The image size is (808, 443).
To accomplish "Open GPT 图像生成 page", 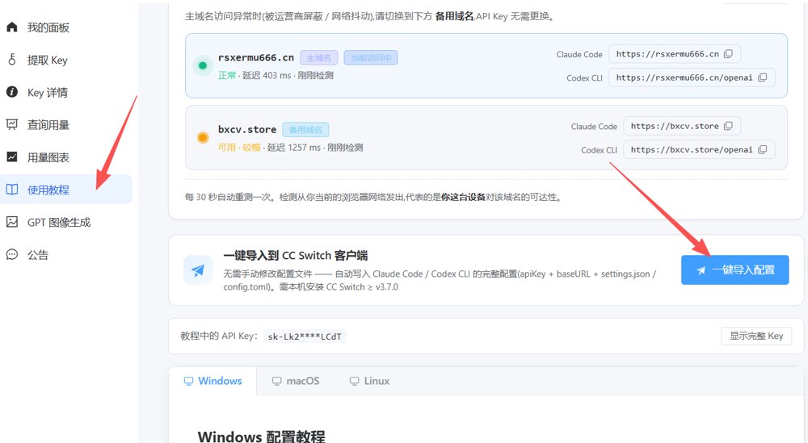I will [66, 222].
